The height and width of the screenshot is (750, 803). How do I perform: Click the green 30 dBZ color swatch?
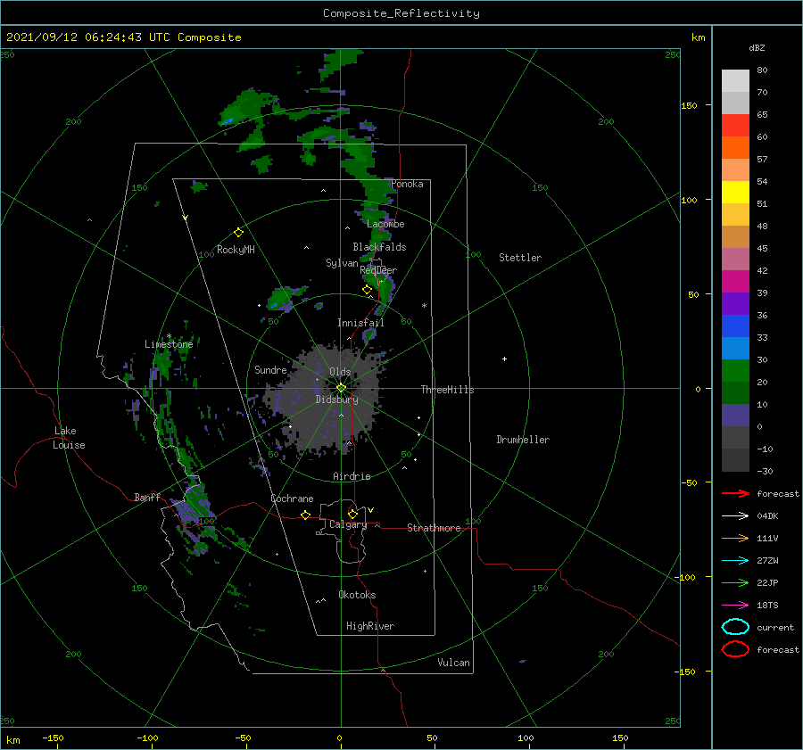point(735,370)
